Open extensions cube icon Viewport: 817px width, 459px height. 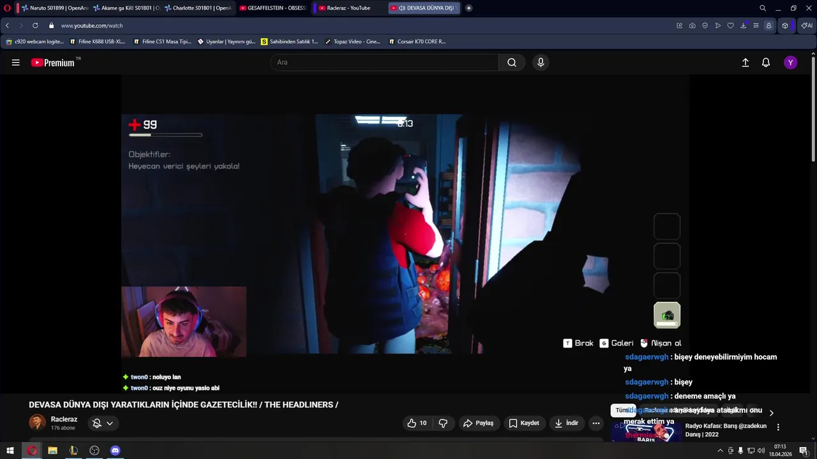tap(785, 25)
